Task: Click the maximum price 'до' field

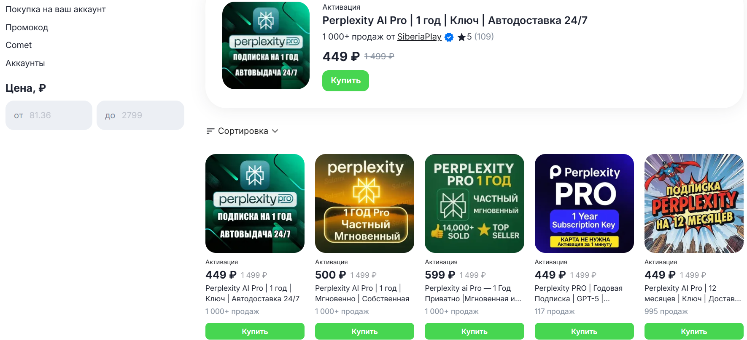Action: tap(140, 115)
